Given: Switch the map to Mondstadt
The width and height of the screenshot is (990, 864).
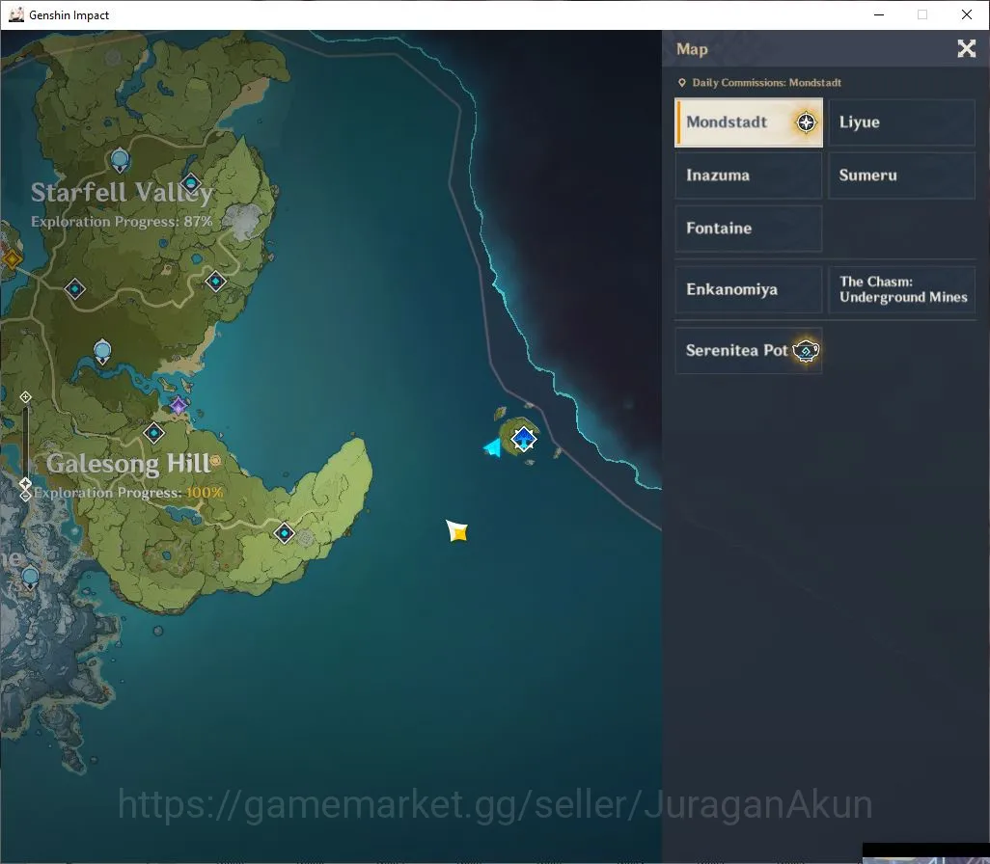Looking at the screenshot, I should pos(749,122).
